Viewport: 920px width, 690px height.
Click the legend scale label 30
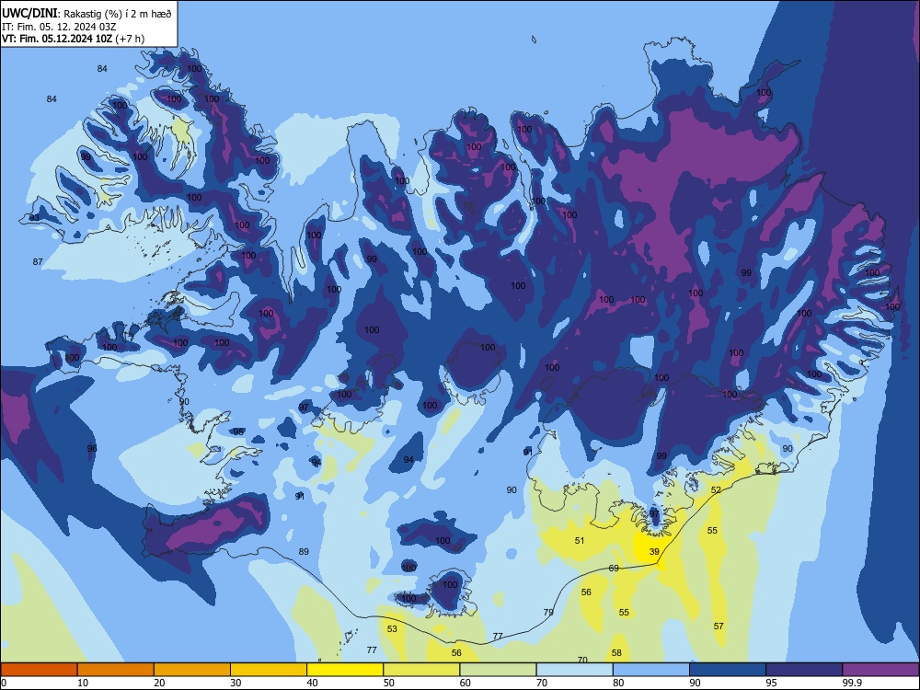coord(236,683)
